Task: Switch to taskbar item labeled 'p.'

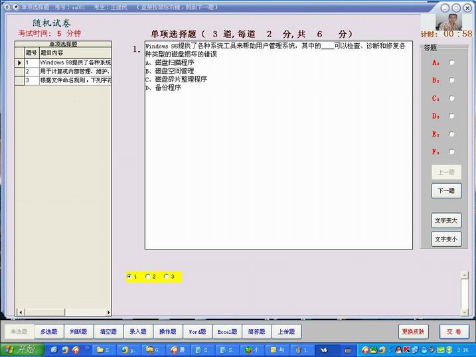Action: coord(129,350)
